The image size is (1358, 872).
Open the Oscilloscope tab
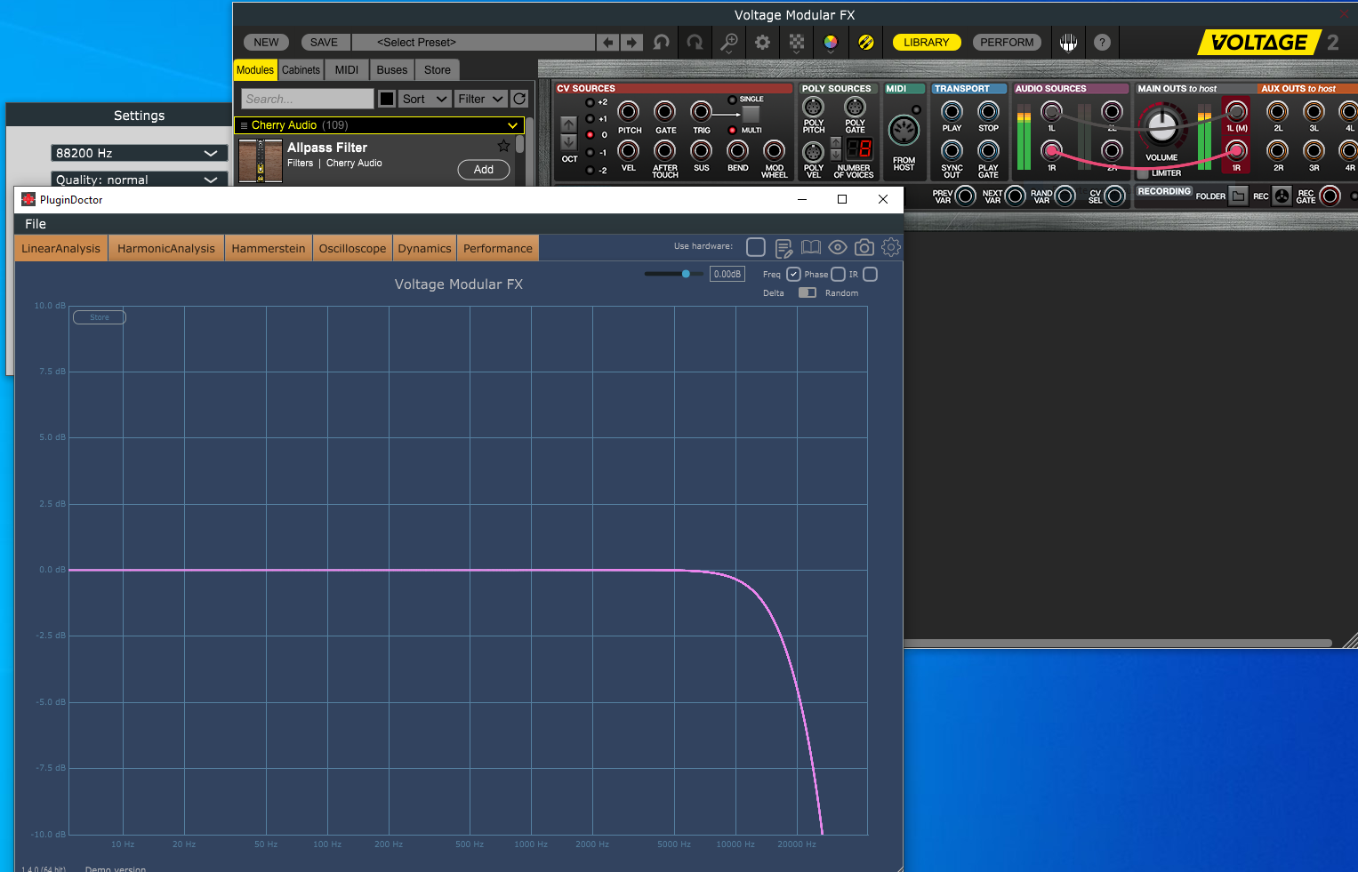coord(352,248)
